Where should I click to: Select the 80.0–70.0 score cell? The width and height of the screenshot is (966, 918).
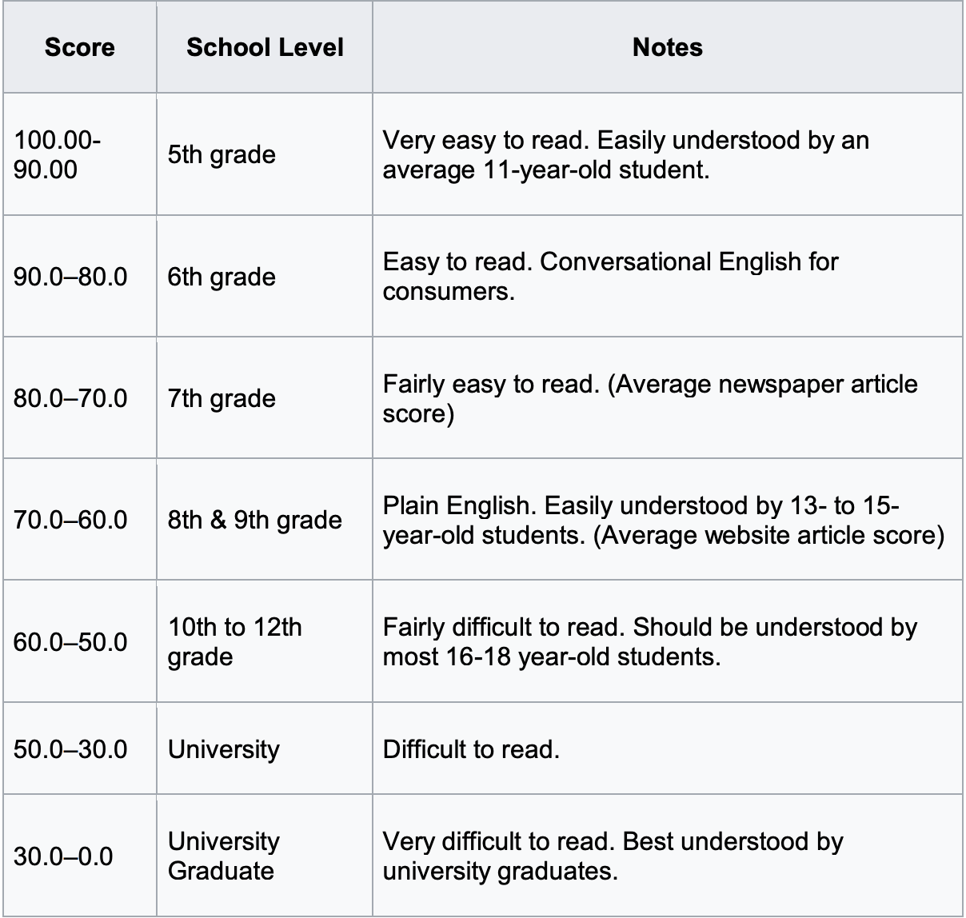(70, 398)
